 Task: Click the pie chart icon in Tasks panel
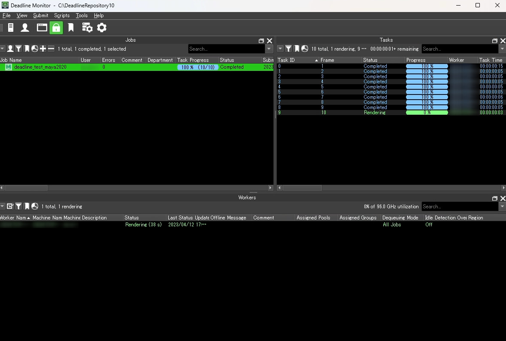[305, 49]
